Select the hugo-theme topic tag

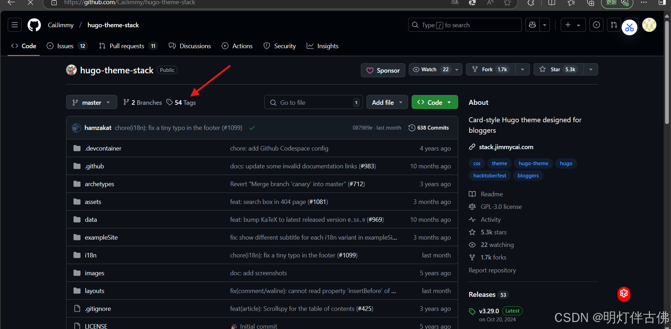coord(533,163)
